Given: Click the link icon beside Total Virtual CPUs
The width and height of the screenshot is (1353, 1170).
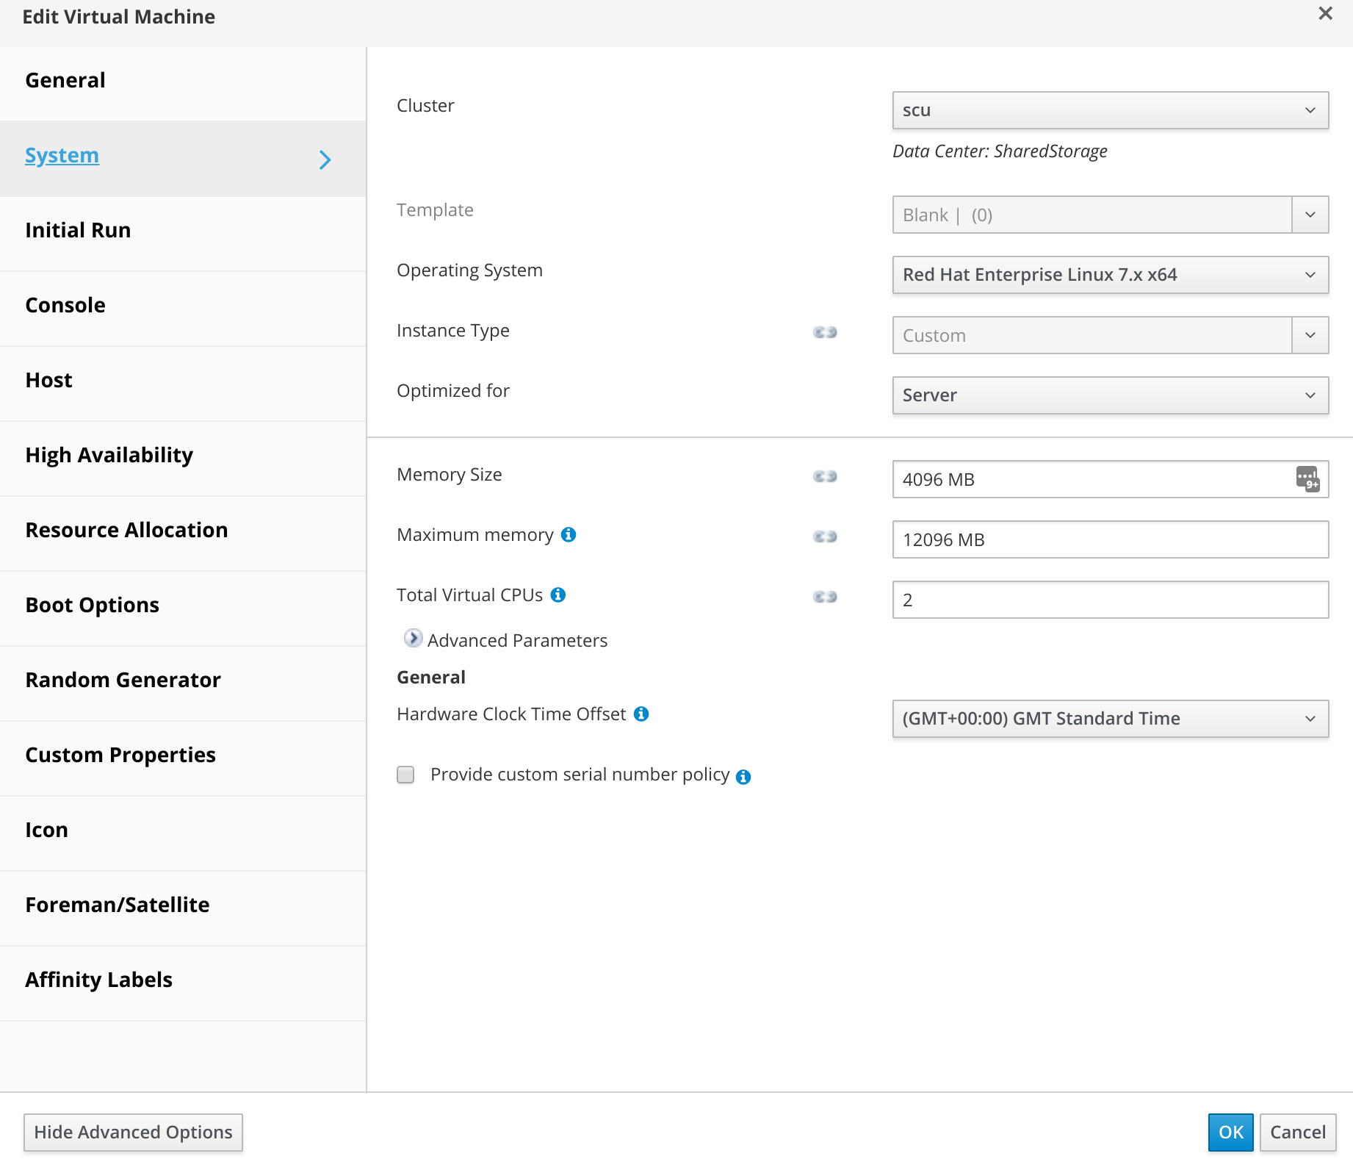Looking at the screenshot, I should tap(825, 597).
